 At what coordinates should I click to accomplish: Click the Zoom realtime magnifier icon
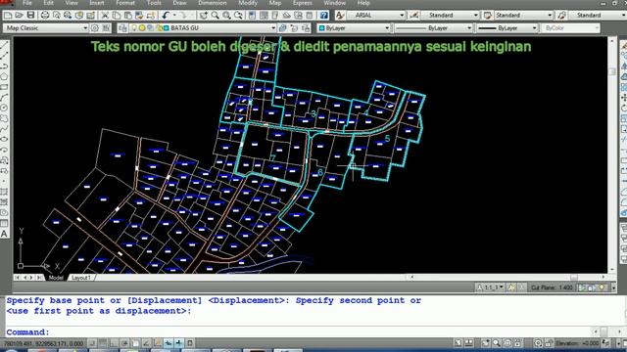click(x=216, y=16)
